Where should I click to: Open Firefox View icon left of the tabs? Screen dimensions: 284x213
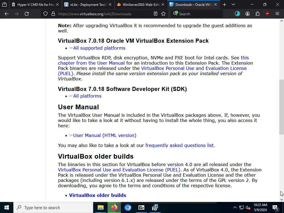pyautogui.click(x=4, y=4)
